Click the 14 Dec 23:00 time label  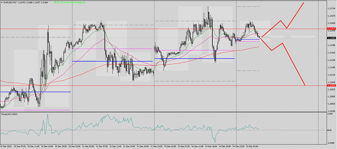238,146
